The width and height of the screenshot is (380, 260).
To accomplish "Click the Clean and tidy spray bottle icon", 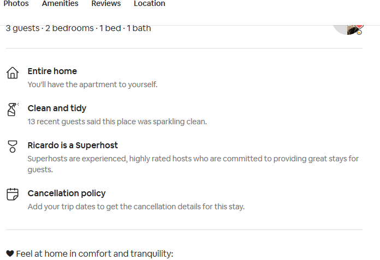I will [13, 110].
